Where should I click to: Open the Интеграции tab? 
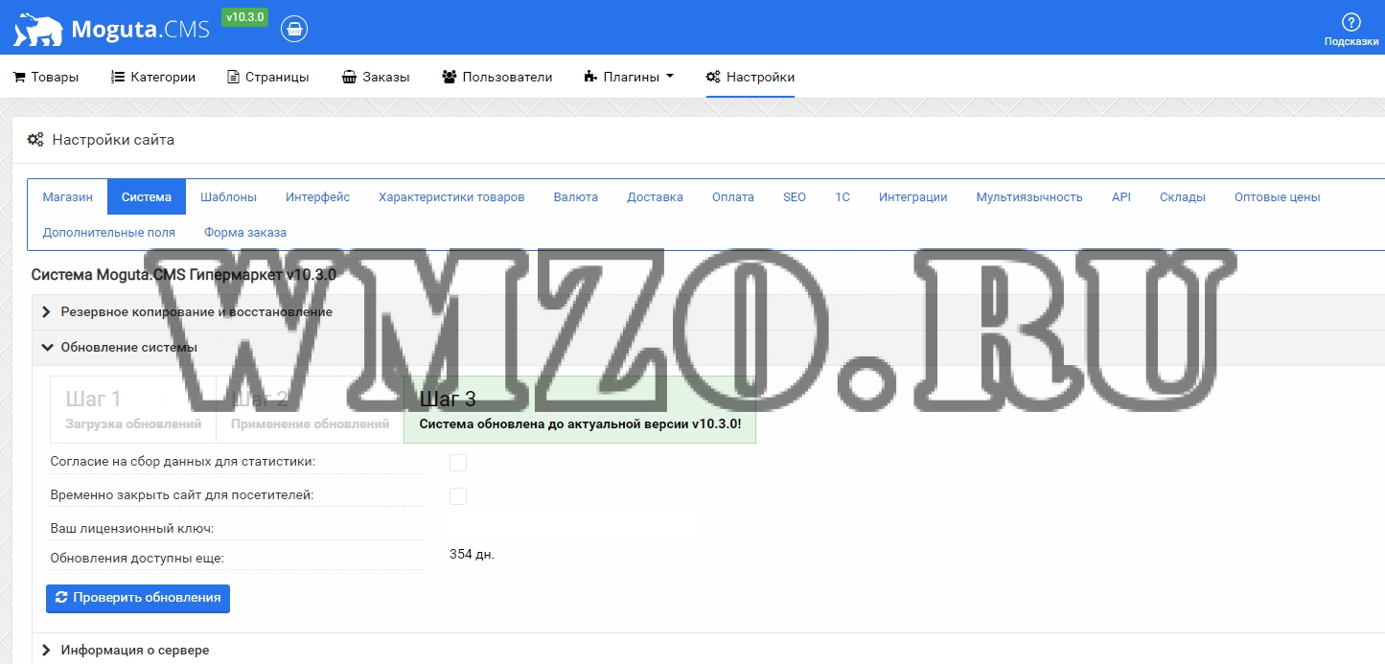click(913, 196)
